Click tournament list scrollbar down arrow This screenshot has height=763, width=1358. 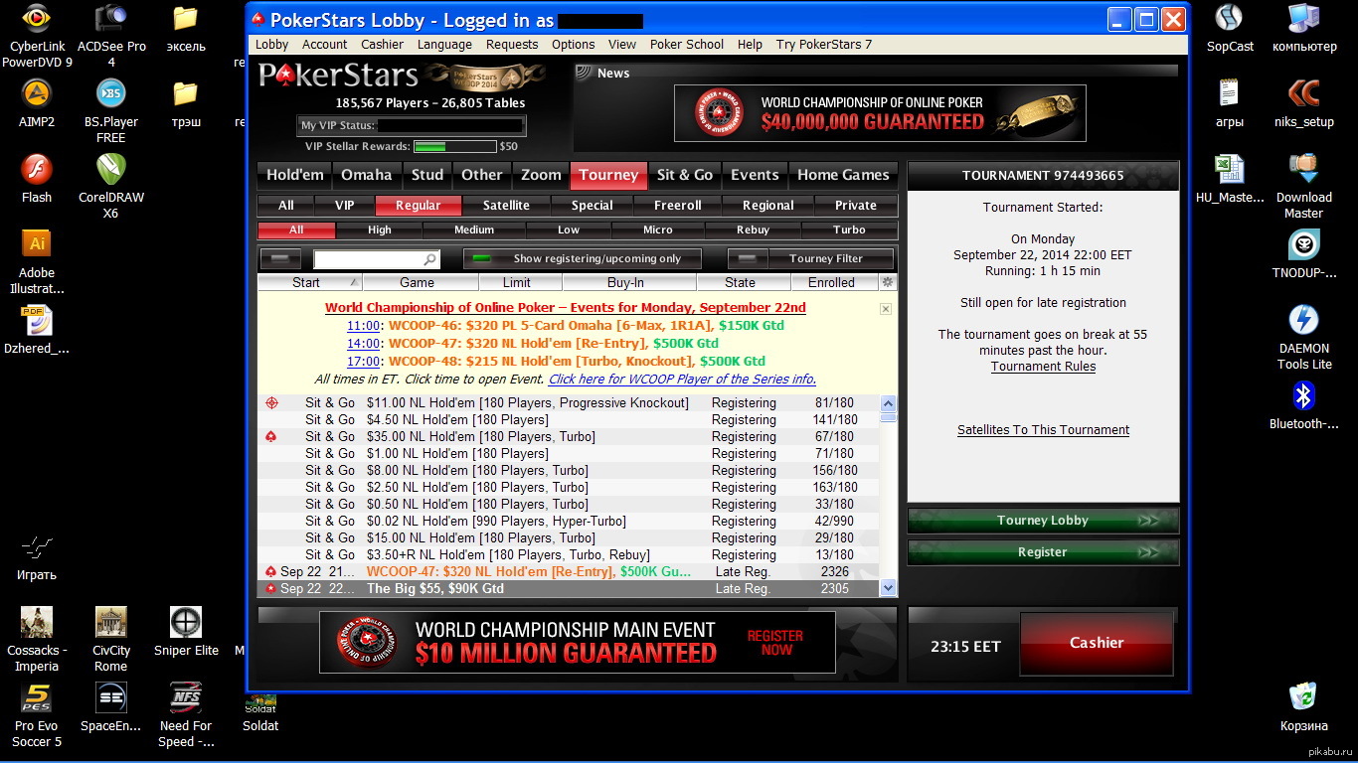pyautogui.click(x=889, y=588)
